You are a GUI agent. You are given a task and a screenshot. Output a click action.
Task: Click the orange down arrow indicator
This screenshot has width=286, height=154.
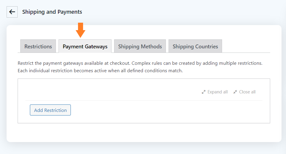tap(80, 30)
